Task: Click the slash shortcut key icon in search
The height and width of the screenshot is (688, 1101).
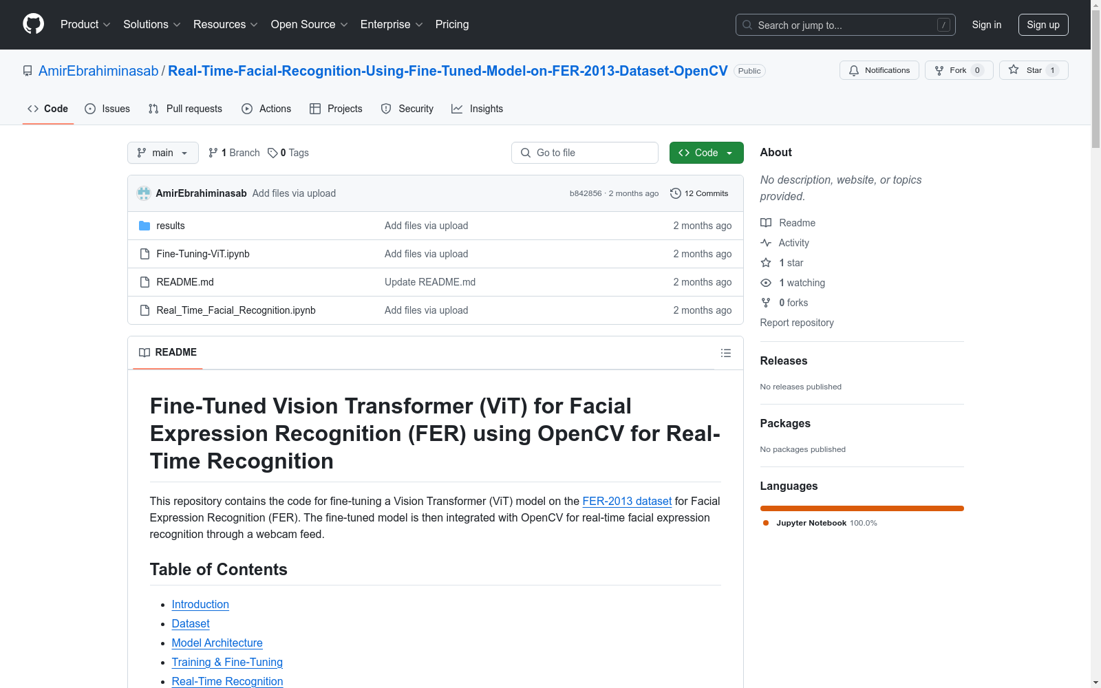Action: click(x=943, y=25)
